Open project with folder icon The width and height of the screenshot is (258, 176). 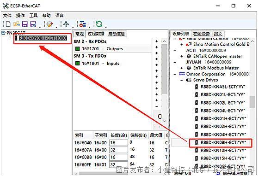point(16,24)
